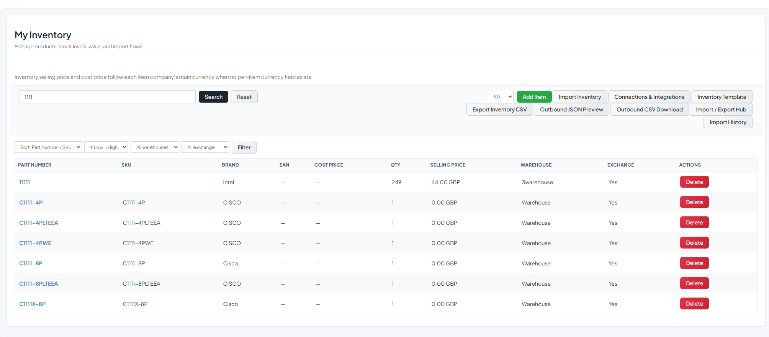Open part number C1111-8P link
The height and width of the screenshot is (337, 769).
point(31,263)
